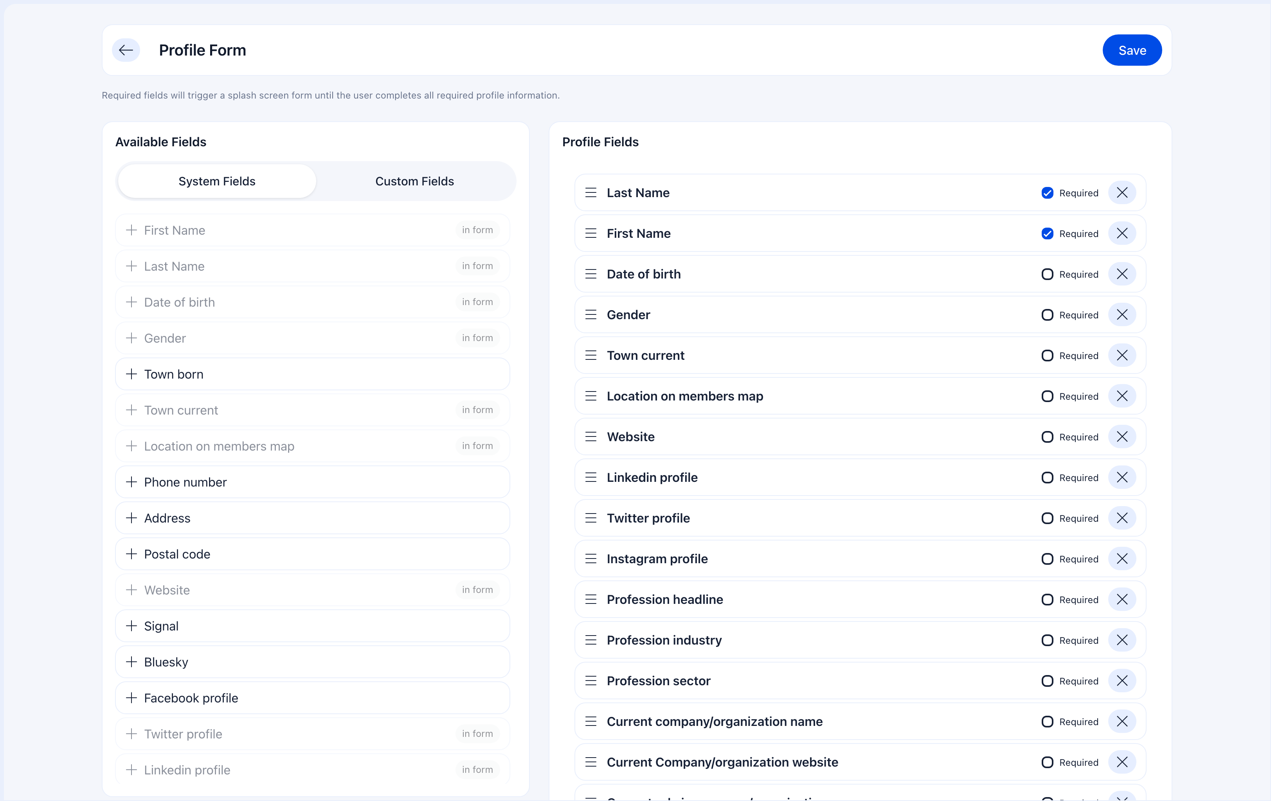
Task: Grab the drag handle next to Gender
Action: 591,314
